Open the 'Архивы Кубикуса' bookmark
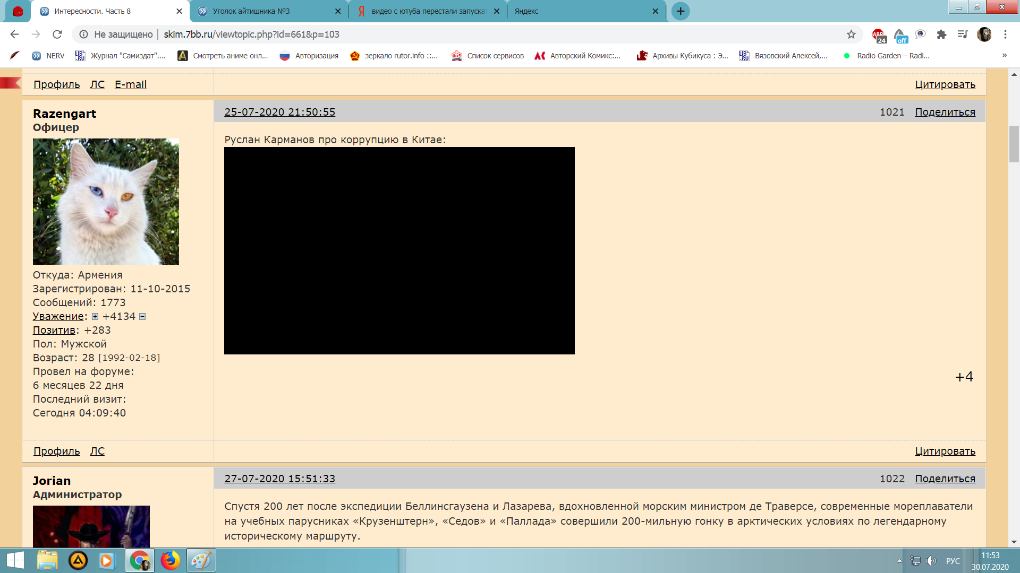Image resolution: width=1020 pixels, height=573 pixels. (x=683, y=56)
